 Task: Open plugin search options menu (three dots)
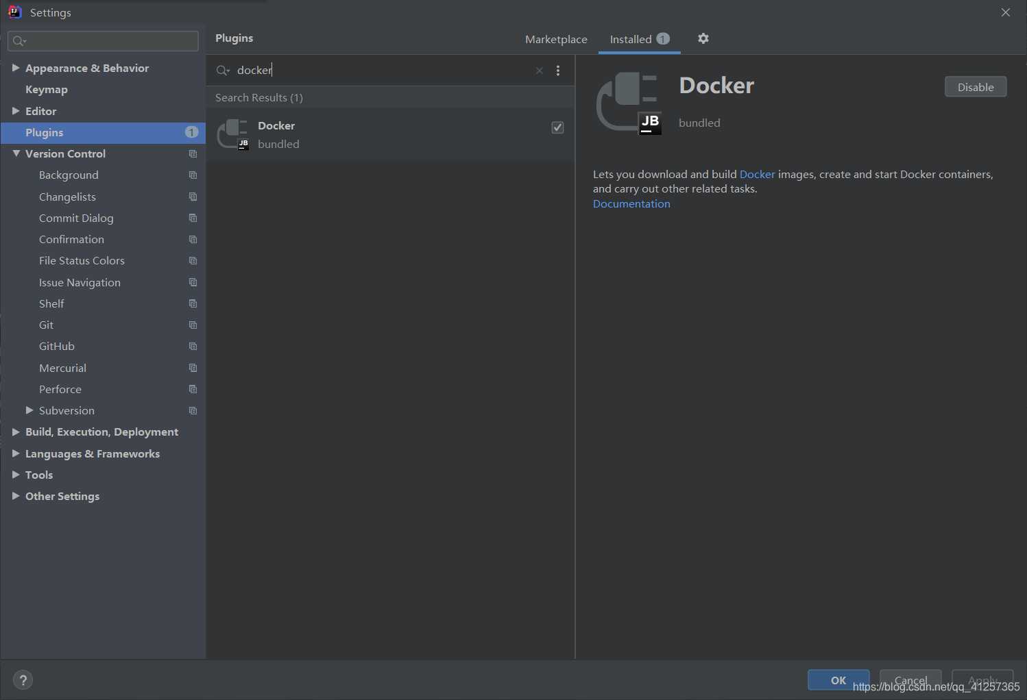558,71
